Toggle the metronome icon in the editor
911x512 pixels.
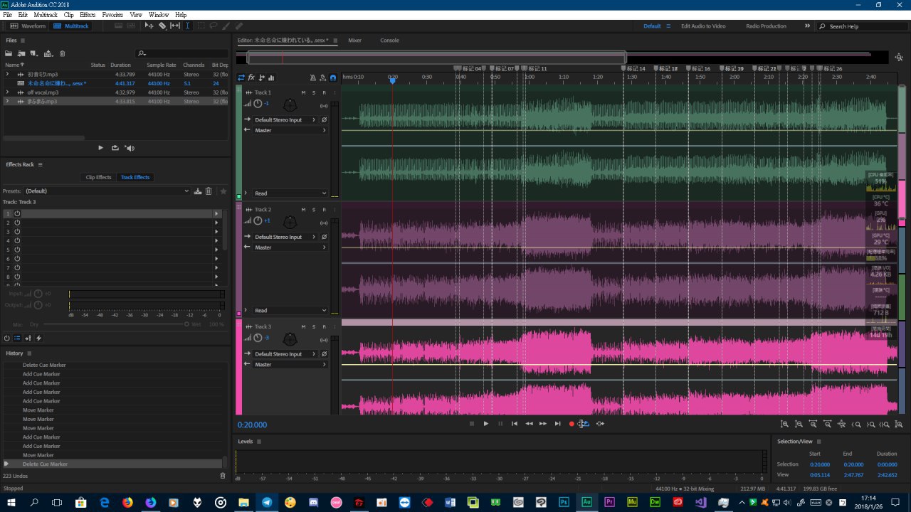point(312,78)
